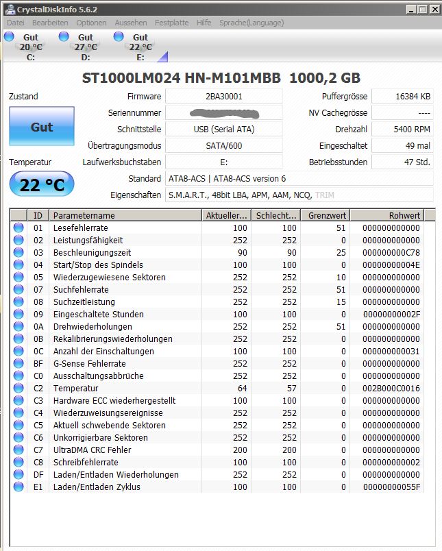This screenshot has width=442, height=551.
Task: Click status orb for Hardware ECC wiederhergestellt
Action: 19,400
